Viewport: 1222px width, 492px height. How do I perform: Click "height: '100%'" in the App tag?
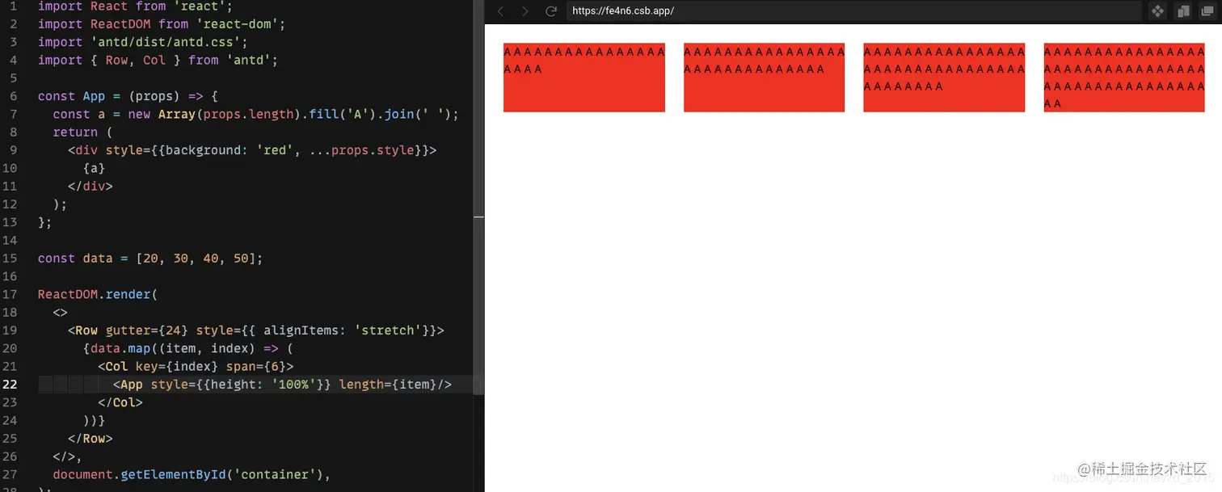coord(263,385)
